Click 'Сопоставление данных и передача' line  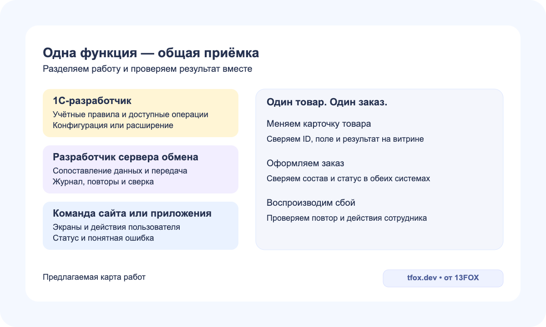pyautogui.click(x=120, y=171)
